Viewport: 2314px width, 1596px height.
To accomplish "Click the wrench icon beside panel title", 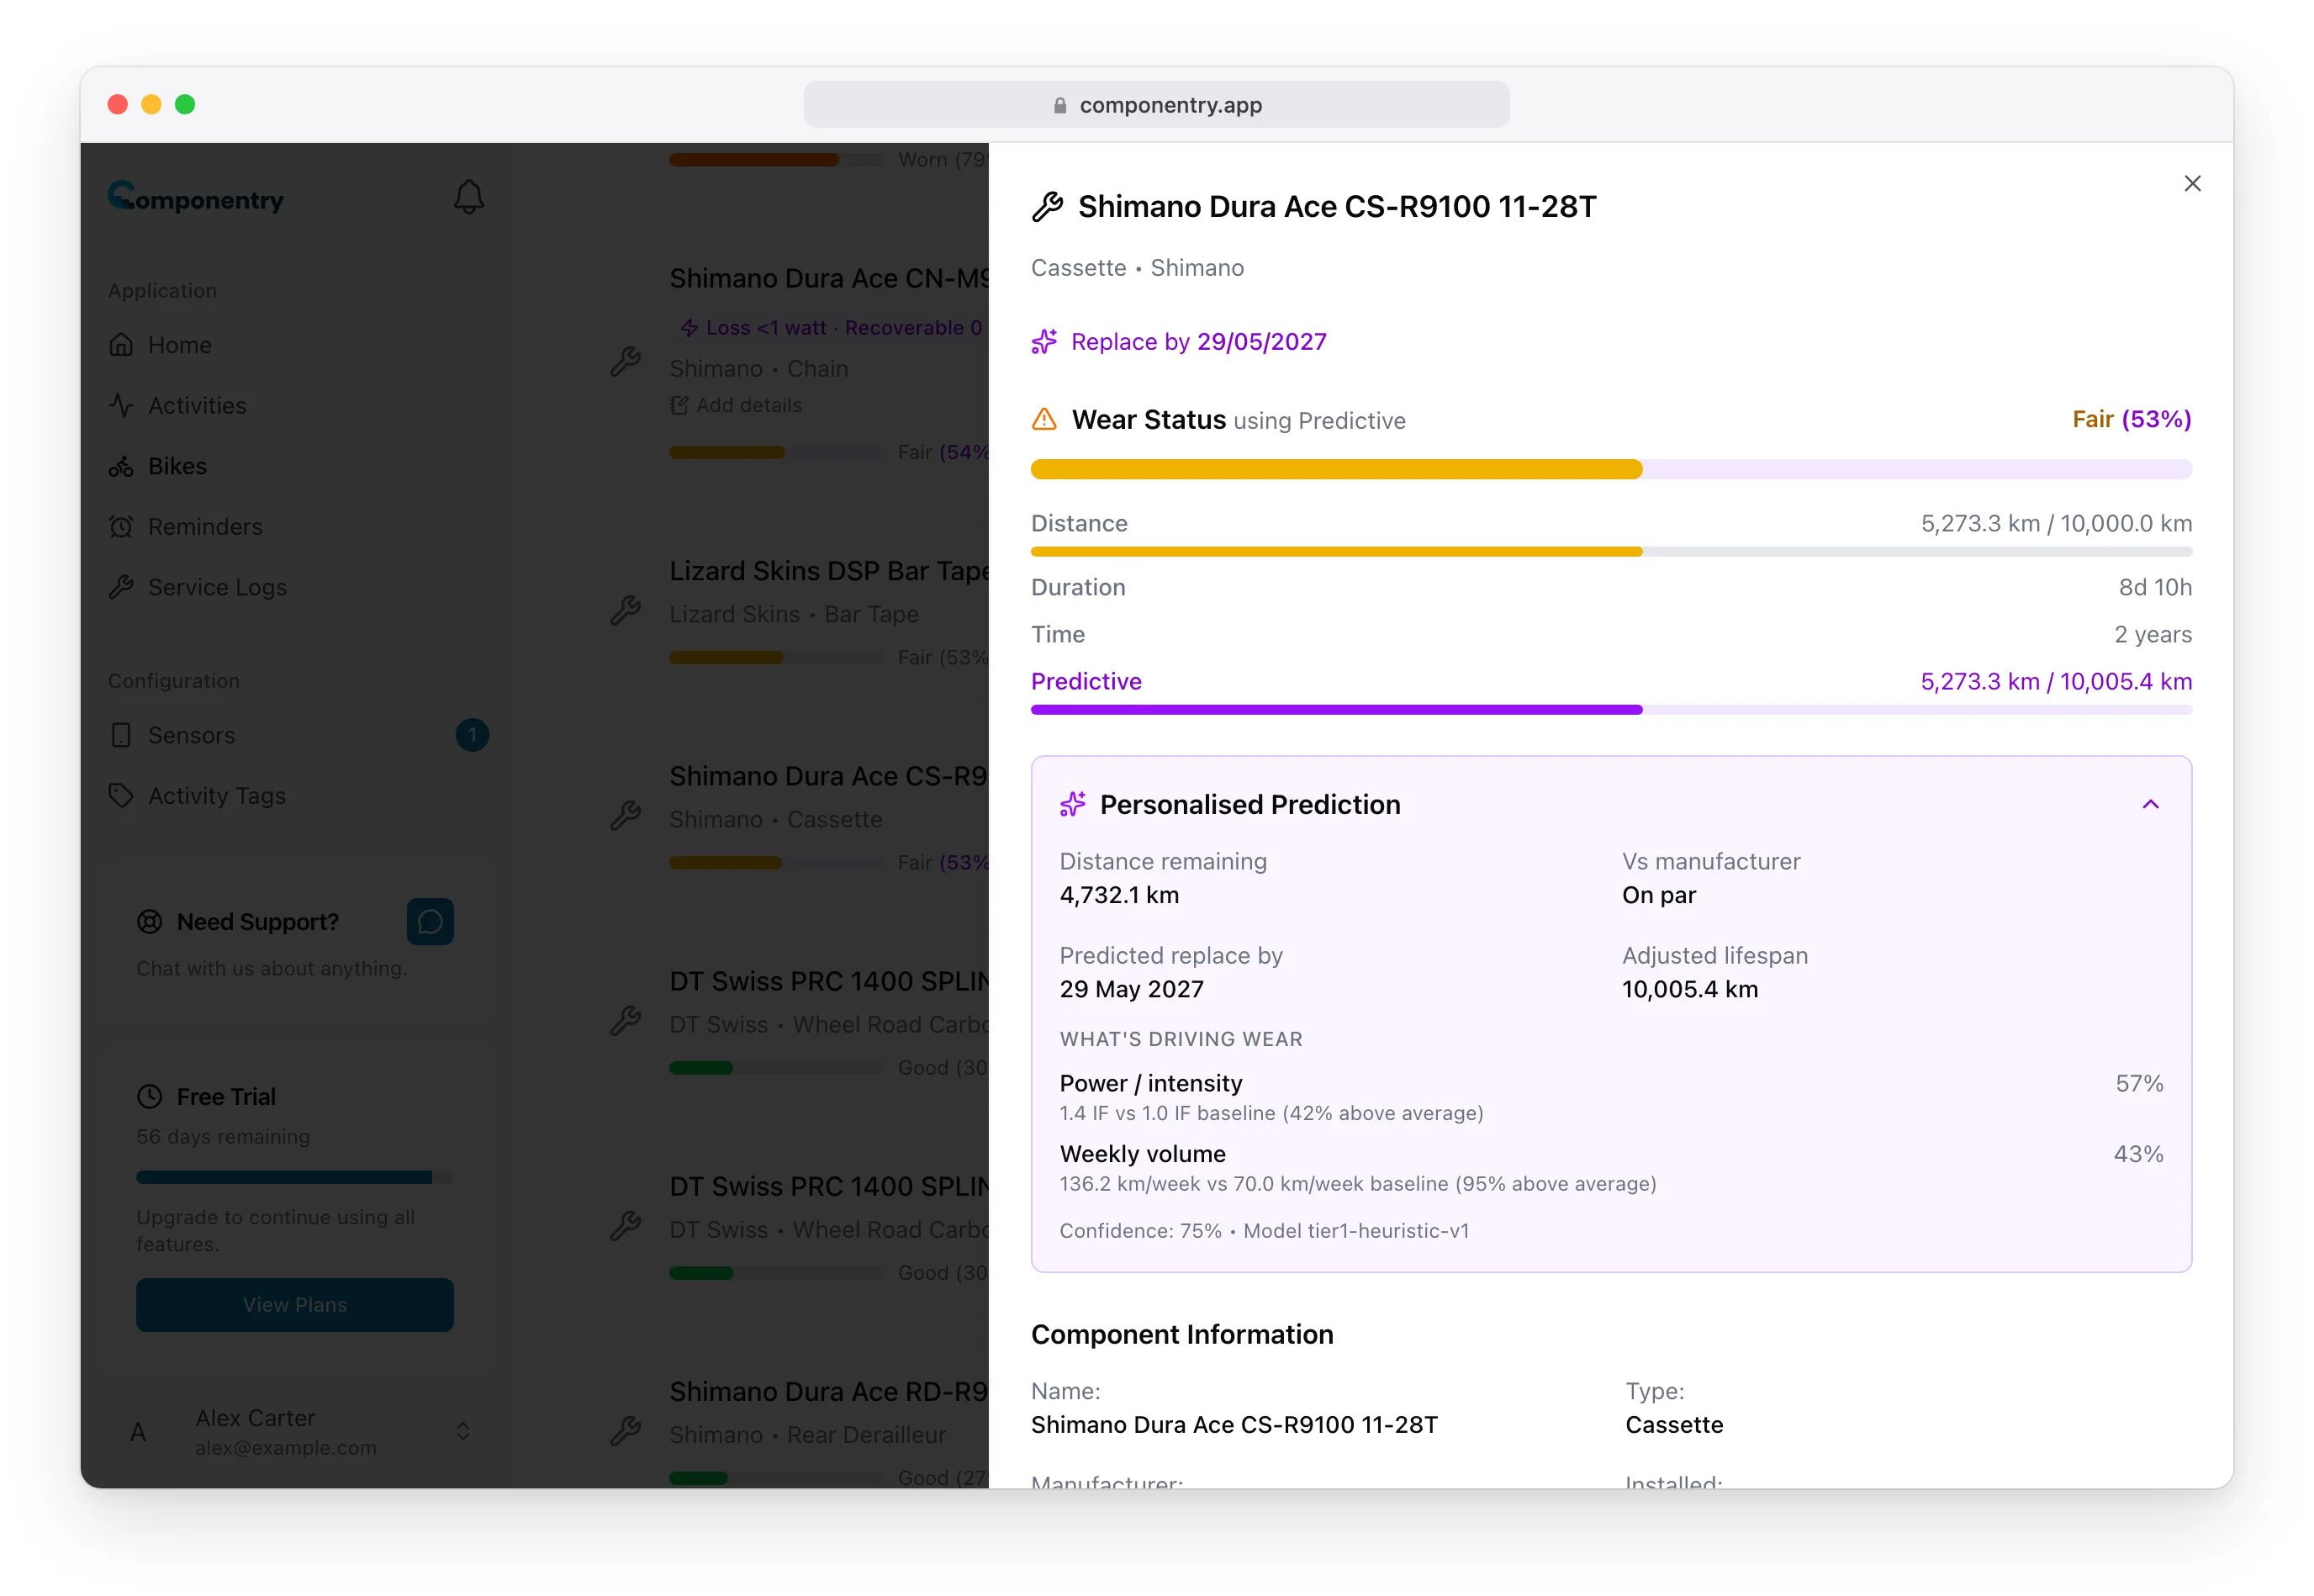I will (x=1047, y=207).
